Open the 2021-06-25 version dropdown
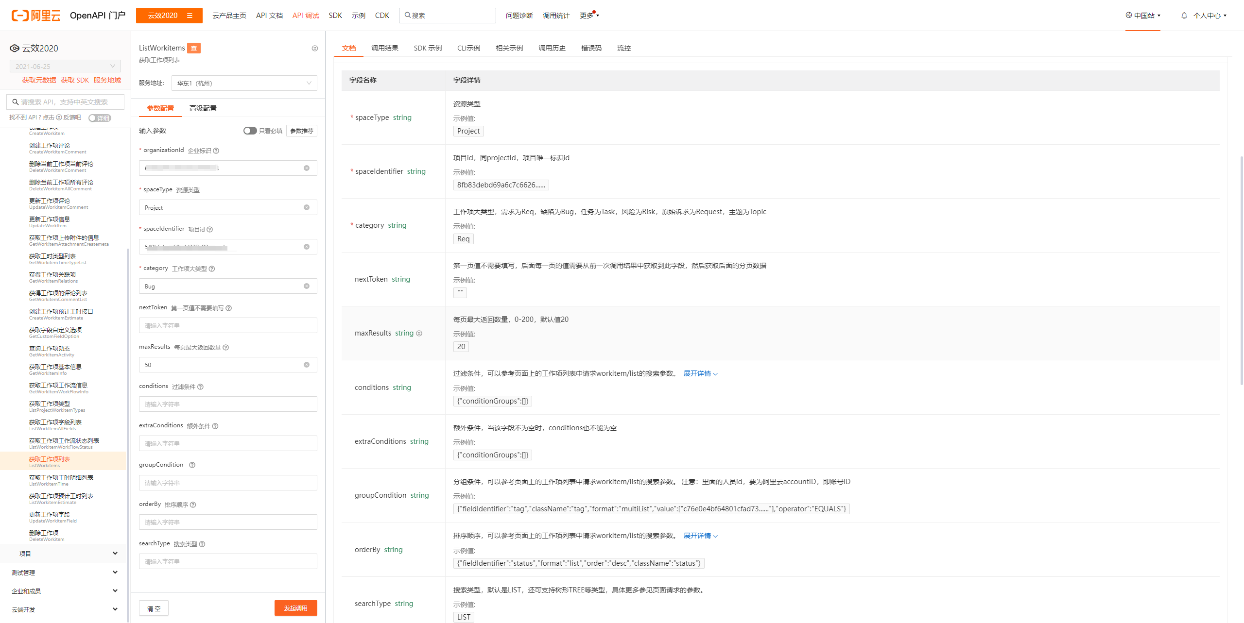Screen dimensions: 1244x623 tap(65, 66)
